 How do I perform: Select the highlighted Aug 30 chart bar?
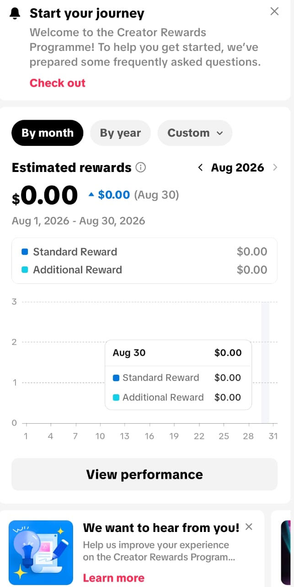point(265,362)
